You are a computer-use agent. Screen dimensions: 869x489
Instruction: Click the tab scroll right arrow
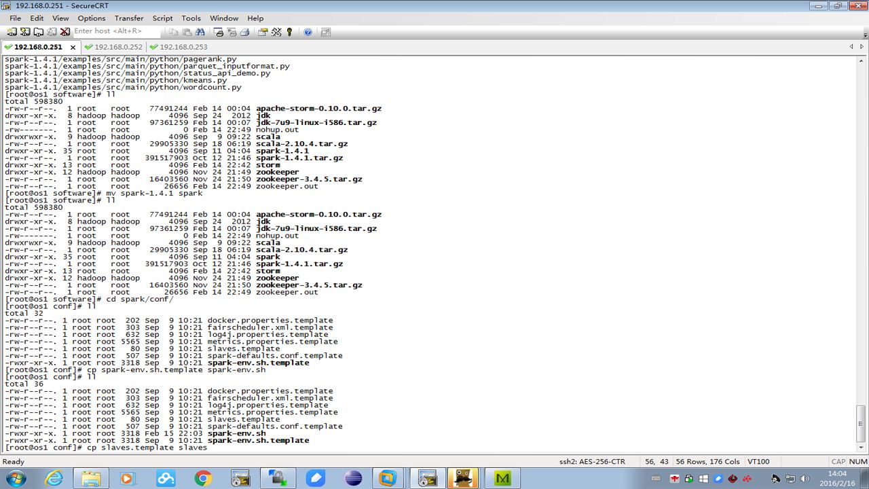click(x=863, y=47)
